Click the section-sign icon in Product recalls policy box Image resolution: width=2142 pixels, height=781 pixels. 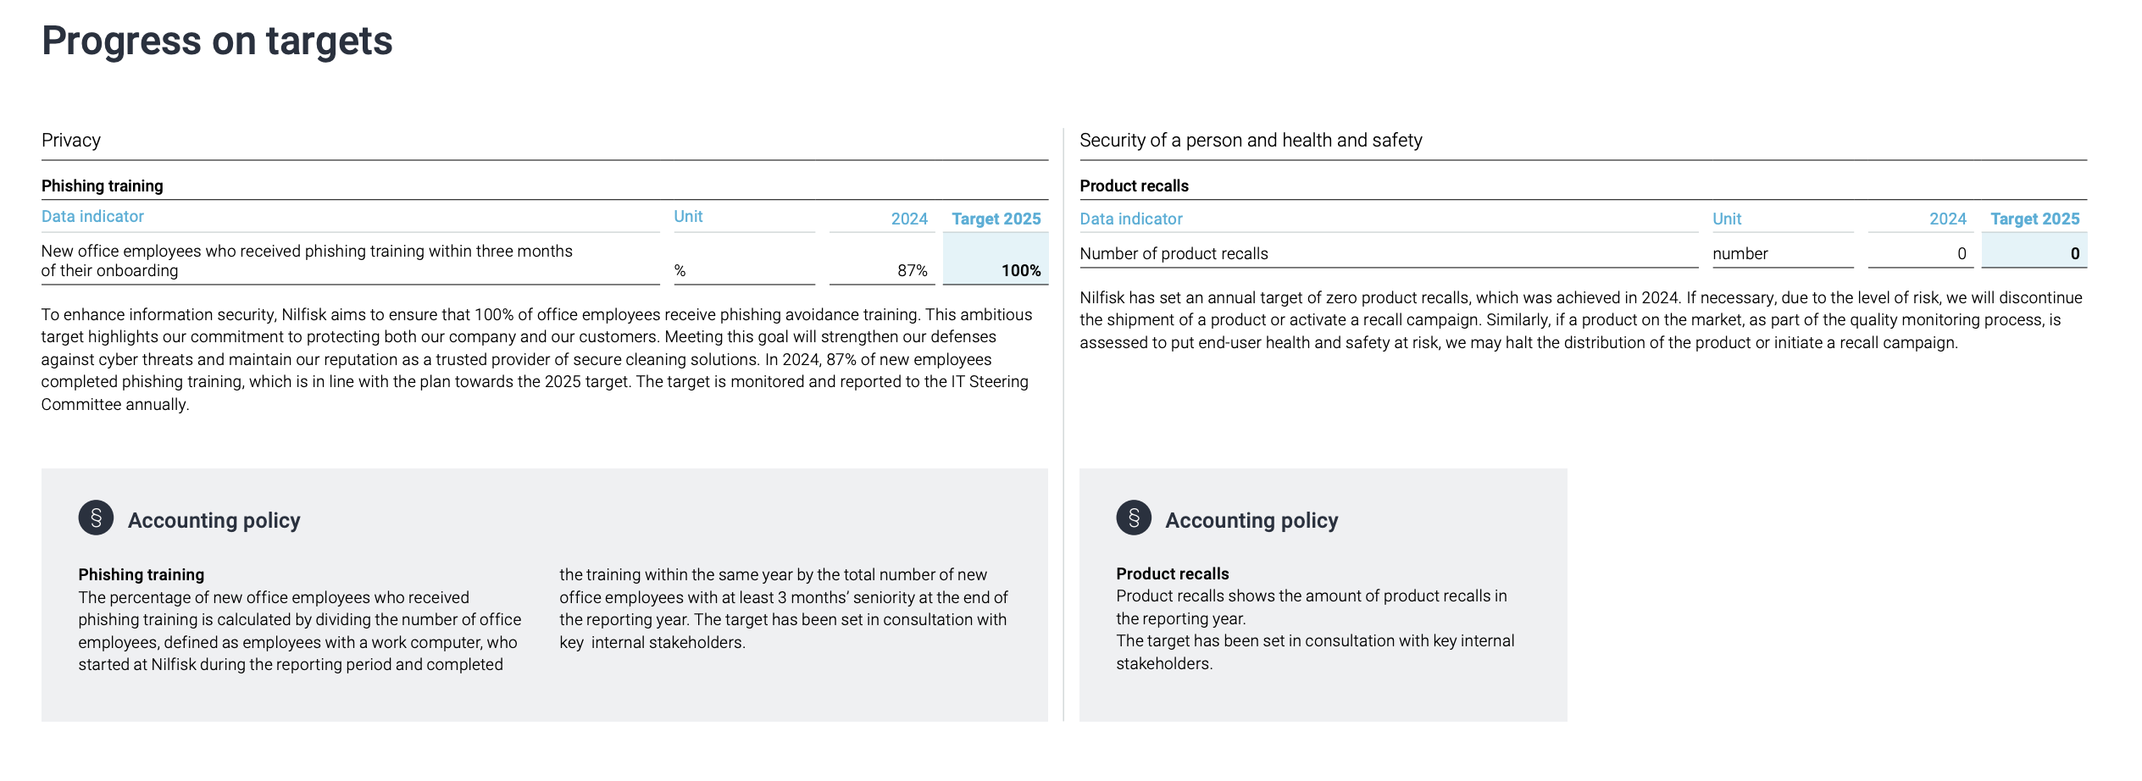pyautogui.click(x=1134, y=518)
